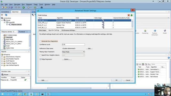Click the SQL Developer taskbar icon
Screen dimensions: 171x96
coord(31,94)
